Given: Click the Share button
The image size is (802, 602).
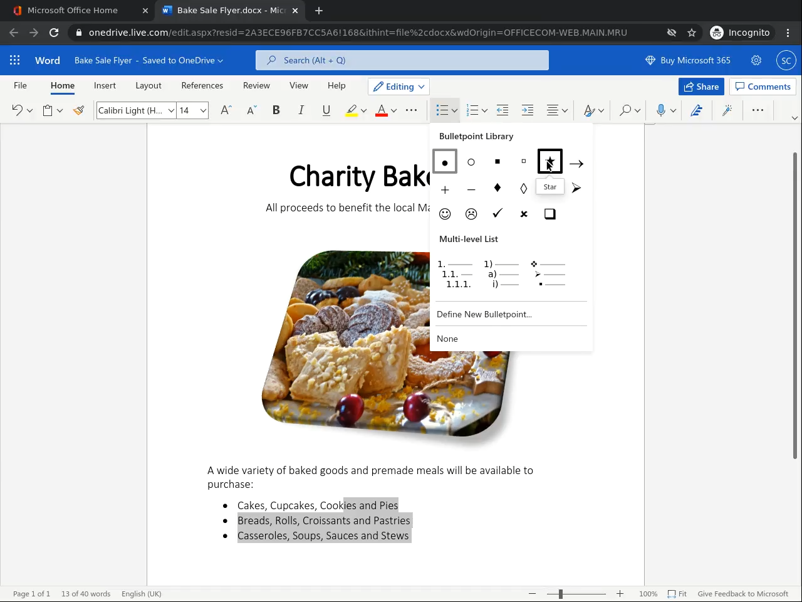Looking at the screenshot, I should click(701, 87).
